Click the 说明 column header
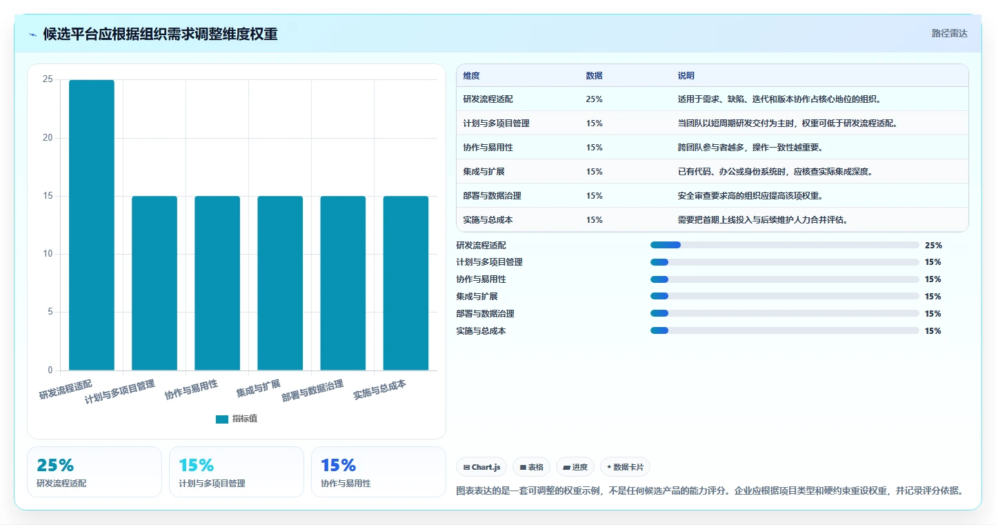996x525 pixels. click(x=686, y=76)
